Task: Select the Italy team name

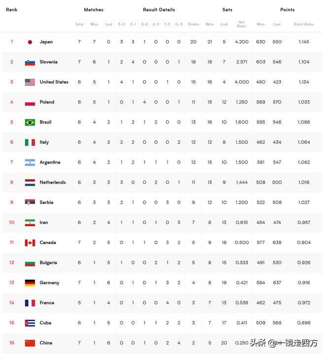Action: 44,142
